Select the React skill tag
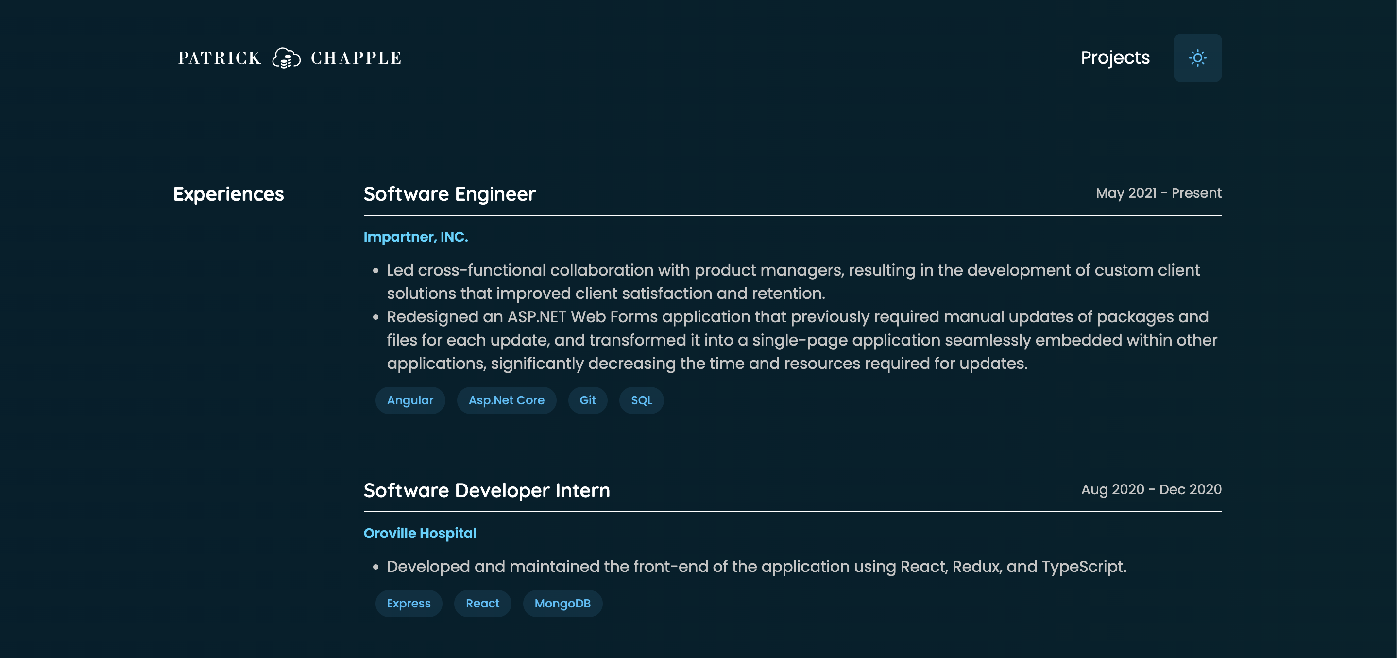Screen dimensions: 1397x658 482,603
